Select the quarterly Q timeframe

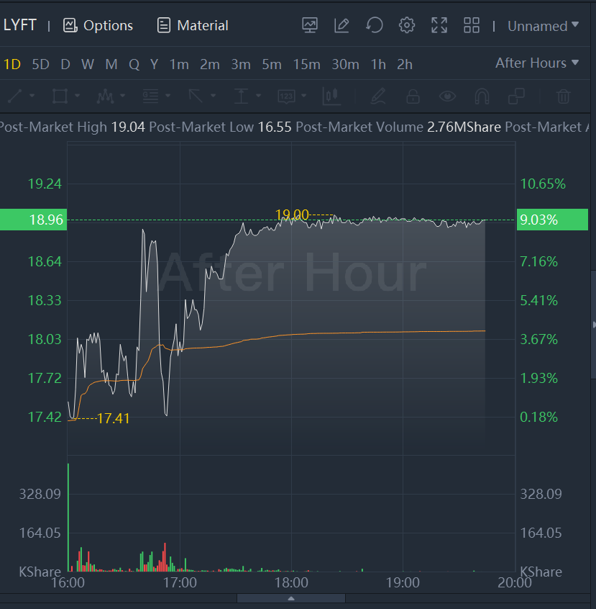(134, 65)
